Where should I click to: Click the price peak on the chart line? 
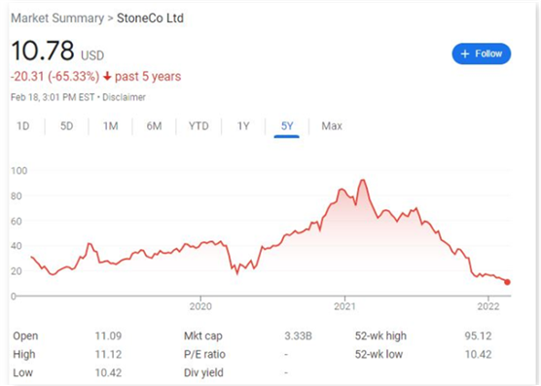[x=363, y=180]
